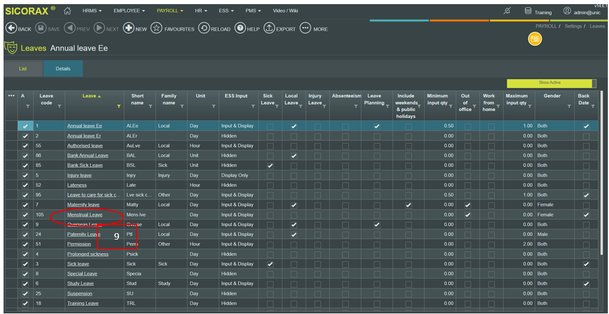The width and height of the screenshot is (609, 314).
Task: Go to previous record with Prev icon
Action: [70, 29]
